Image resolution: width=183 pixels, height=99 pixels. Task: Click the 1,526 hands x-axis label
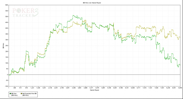pos(38,88)
